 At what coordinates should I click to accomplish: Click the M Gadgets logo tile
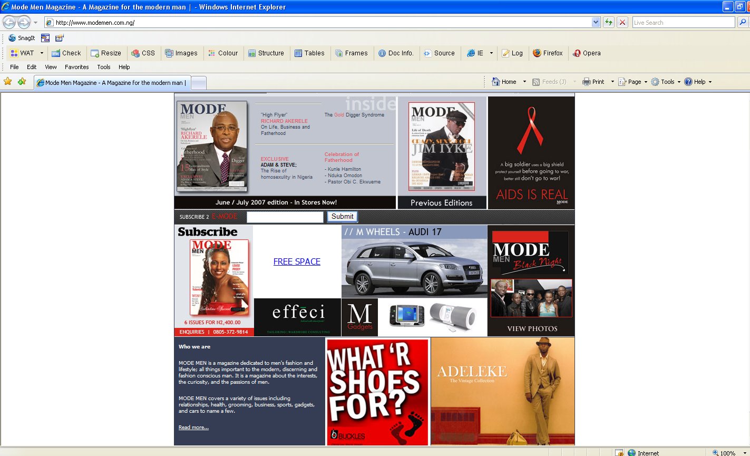point(360,317)
